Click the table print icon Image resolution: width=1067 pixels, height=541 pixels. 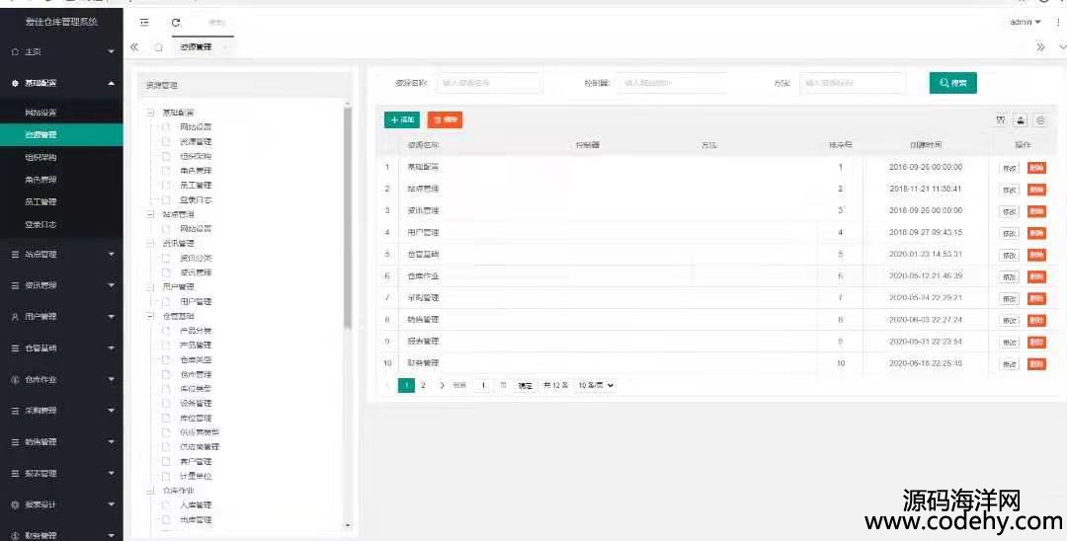(x=1040, y=119)
